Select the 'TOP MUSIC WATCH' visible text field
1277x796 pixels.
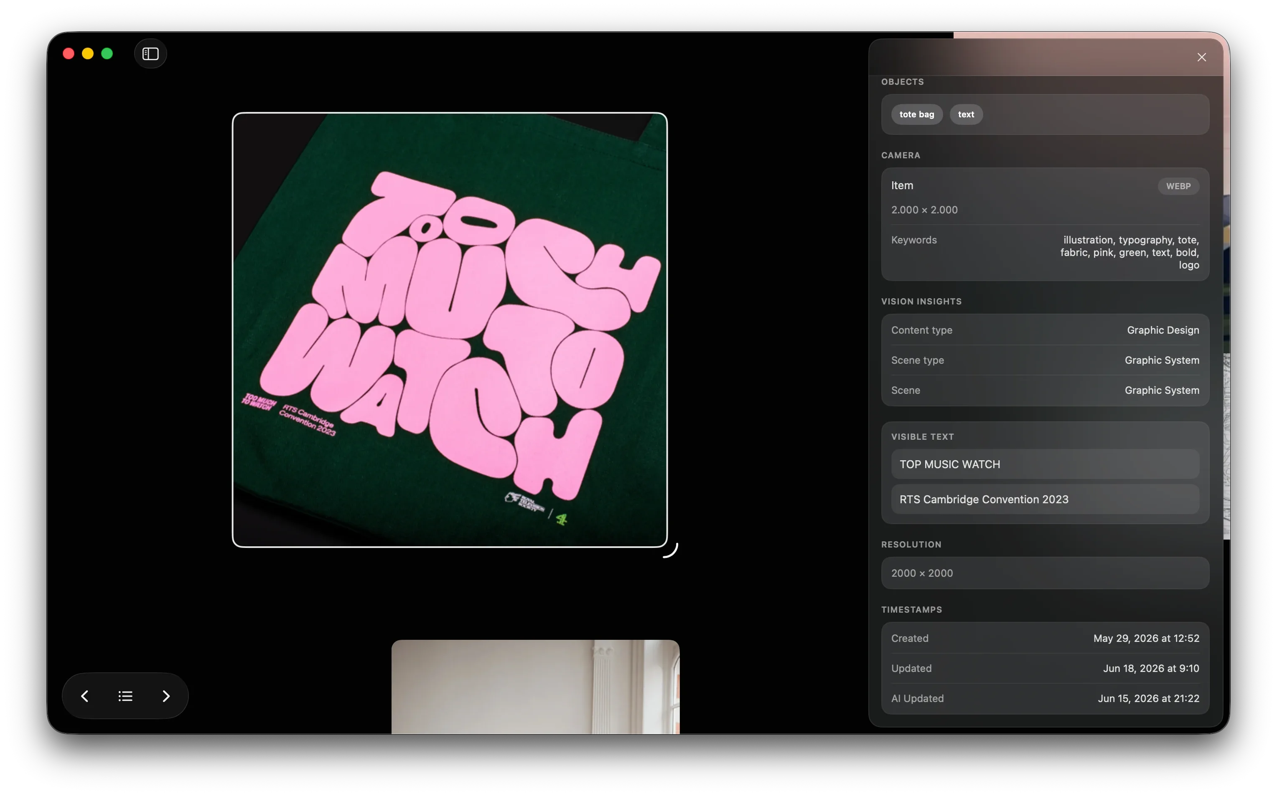click(1045, 464)
